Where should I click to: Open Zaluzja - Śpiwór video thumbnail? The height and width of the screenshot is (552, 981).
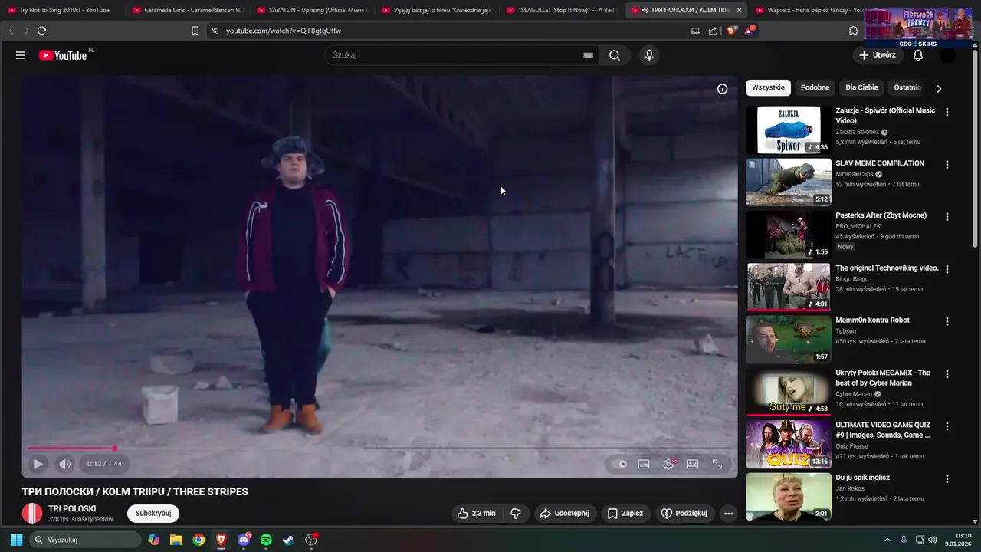(789, 130)
